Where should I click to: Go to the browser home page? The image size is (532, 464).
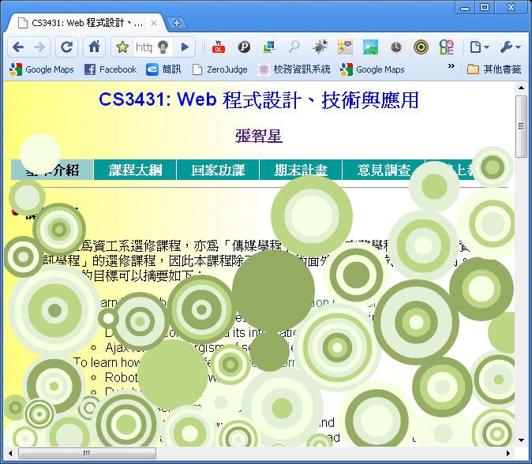point(94,47)
